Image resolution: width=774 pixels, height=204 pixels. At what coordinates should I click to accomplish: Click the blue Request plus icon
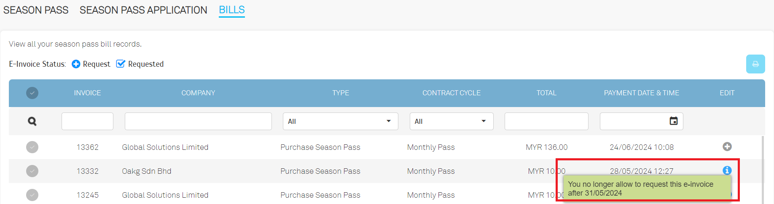[76, 64]
